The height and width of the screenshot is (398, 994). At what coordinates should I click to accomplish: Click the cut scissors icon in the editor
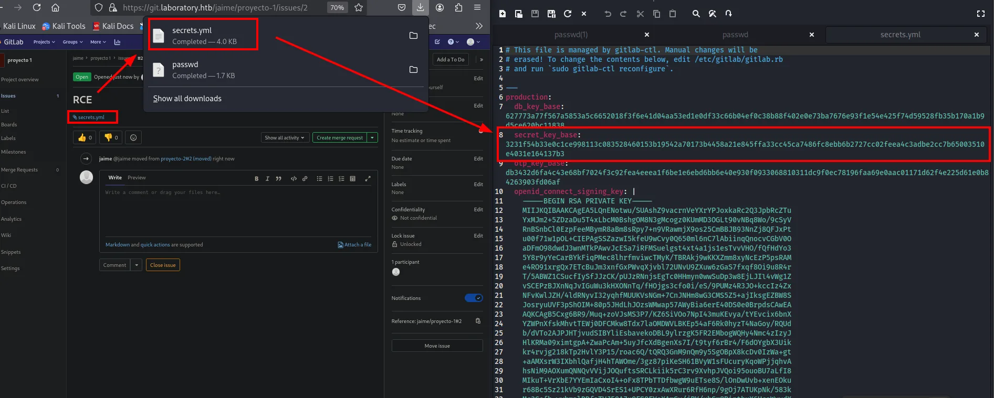coord(640,14)
